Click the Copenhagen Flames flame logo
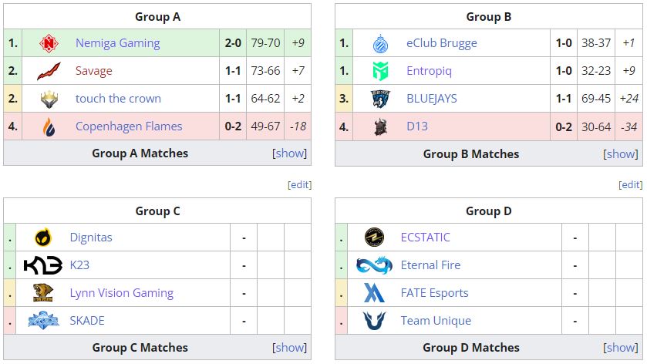The image size is (647, 364). coord(49,126)
